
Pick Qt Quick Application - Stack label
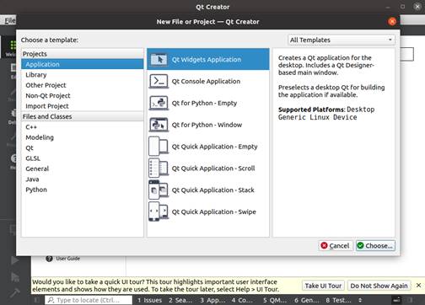(x=213, y=190)
